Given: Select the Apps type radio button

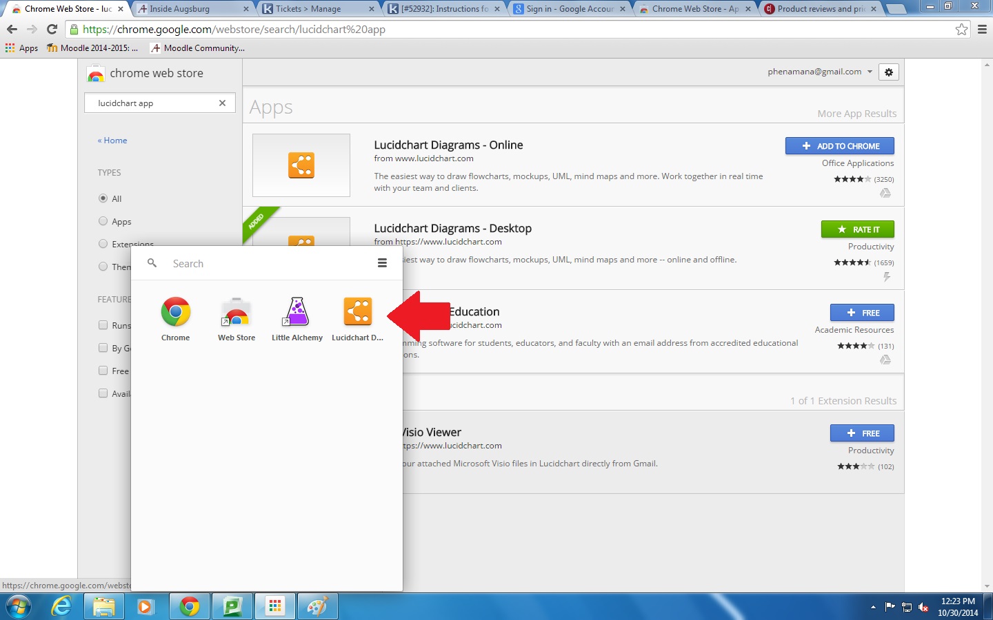Looking at the screenshot, I should [x=103, y=221].
